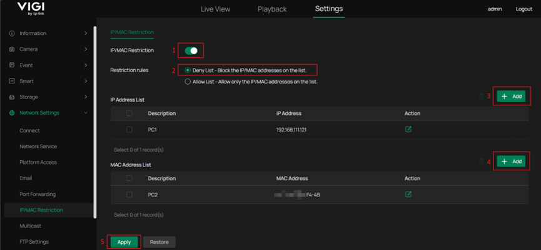Check the PC1 row checkbox

click(x=129, y=130)
